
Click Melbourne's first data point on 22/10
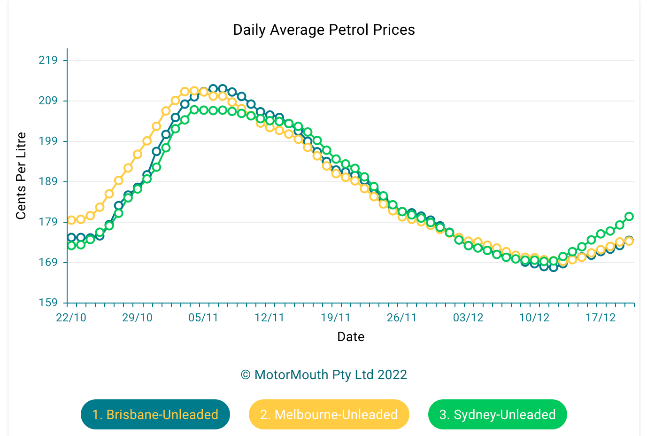pos(71,220)
